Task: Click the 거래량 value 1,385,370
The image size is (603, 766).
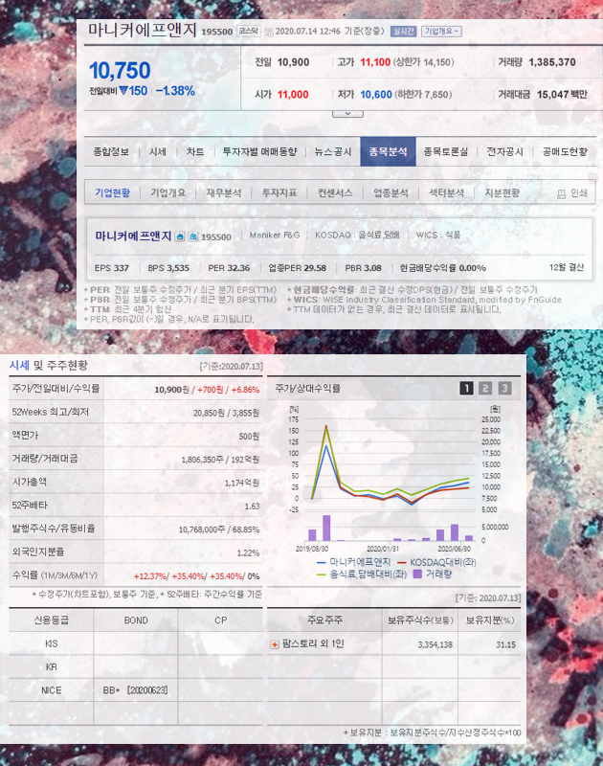Action: coord(551,62)
